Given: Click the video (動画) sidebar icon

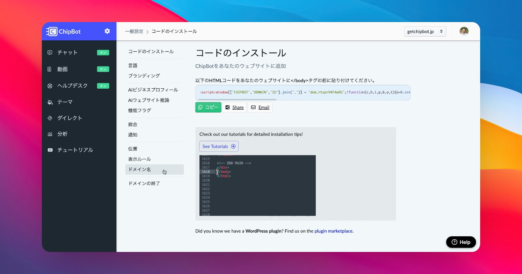Looking at the screenshot, I should (49, 69).
